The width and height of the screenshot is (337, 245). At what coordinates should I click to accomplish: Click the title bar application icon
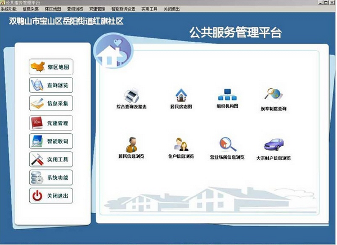(x=2, y=3)
